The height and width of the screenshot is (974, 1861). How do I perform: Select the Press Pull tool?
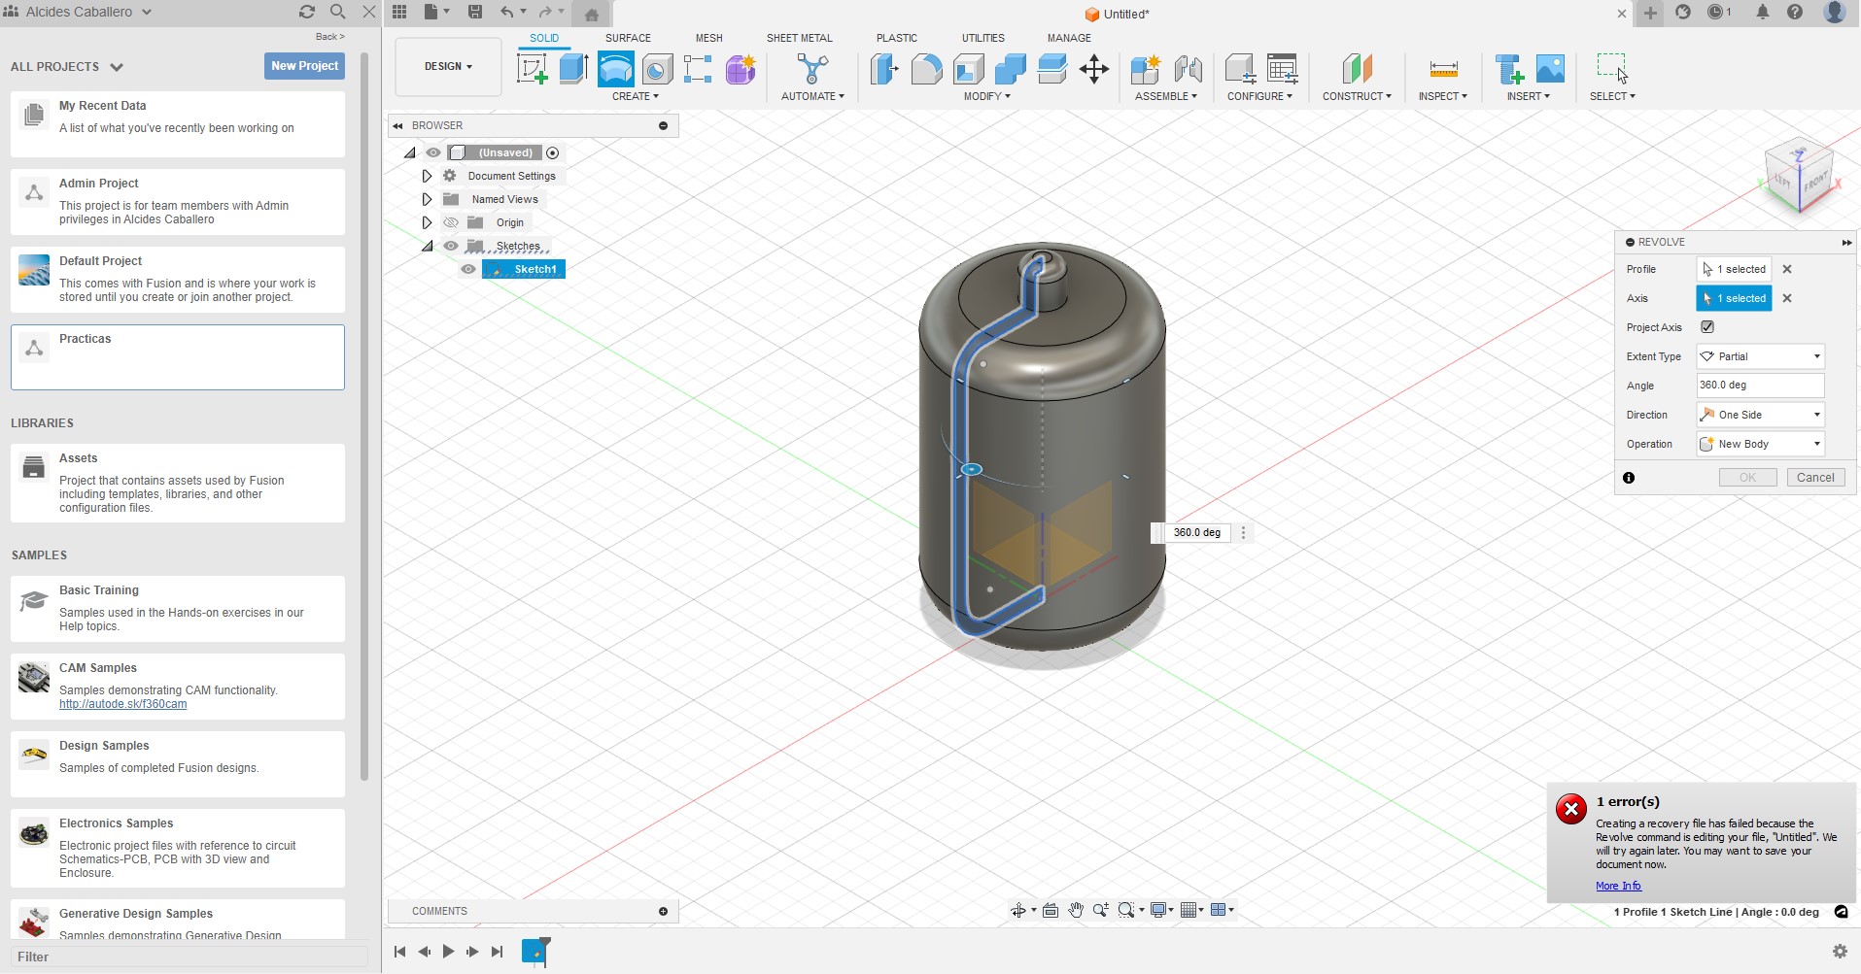[884, 69]
